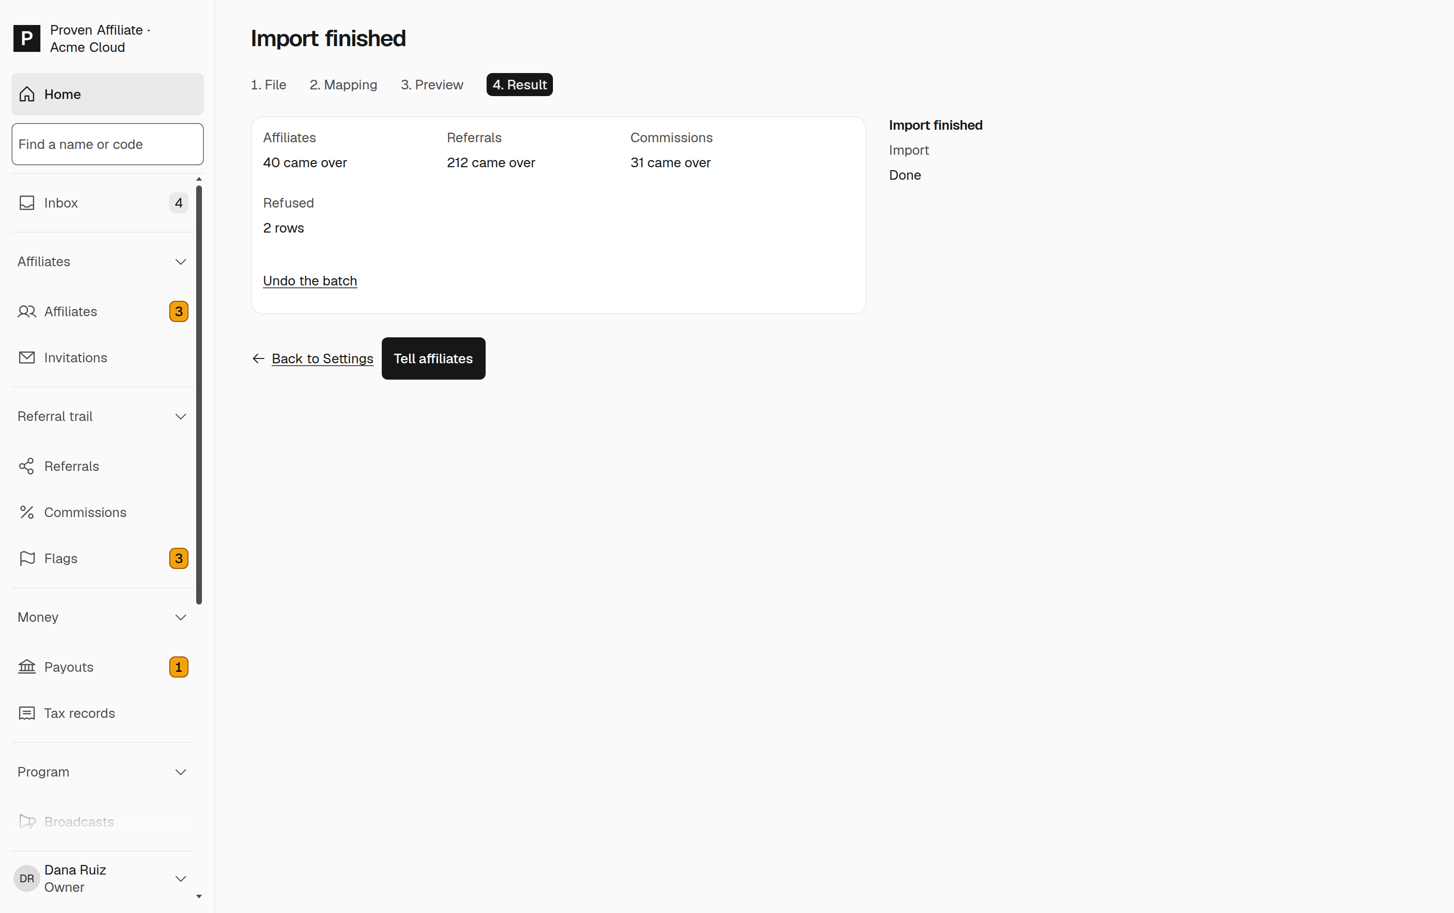Click the DR user avatar

tap(26, 878)
